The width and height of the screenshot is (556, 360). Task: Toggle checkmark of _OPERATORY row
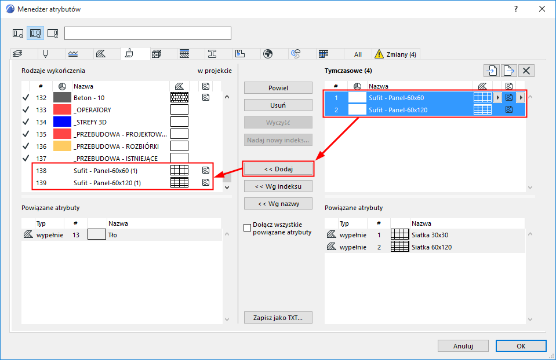click(26, 110)
